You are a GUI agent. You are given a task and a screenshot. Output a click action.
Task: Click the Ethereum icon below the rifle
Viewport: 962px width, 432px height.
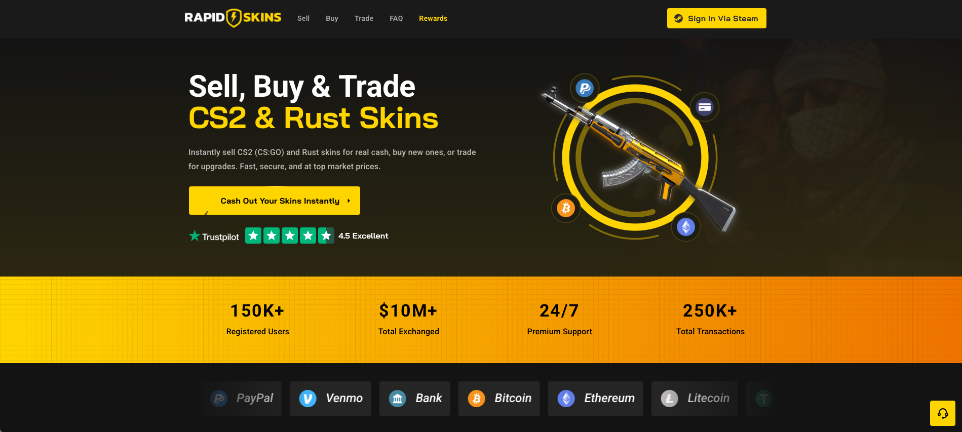pyautogui.click(x=686, y=227)
